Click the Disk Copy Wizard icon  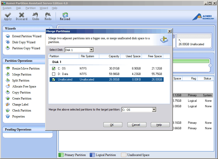(x=8, y=42)
